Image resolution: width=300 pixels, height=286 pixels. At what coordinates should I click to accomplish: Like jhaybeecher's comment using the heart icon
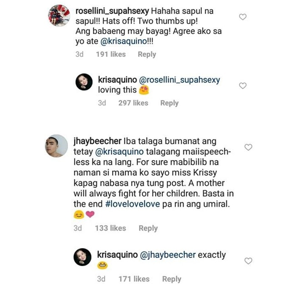click(x=248, y=147)
